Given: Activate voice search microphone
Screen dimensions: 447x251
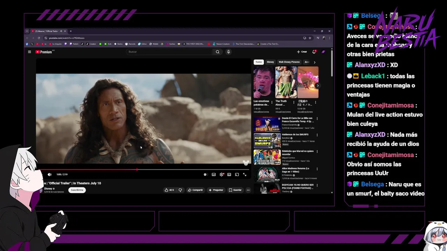Looking at the screenshot, I should click(228, 52).
